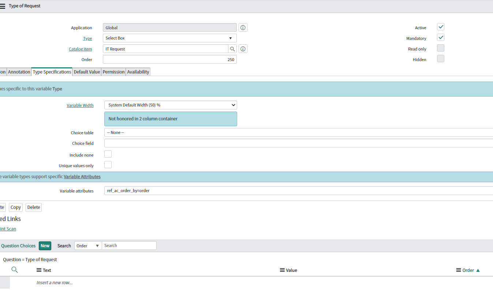Click the Type label link
This screenshot has height=304, width=493.
click(x=87, y=38)
